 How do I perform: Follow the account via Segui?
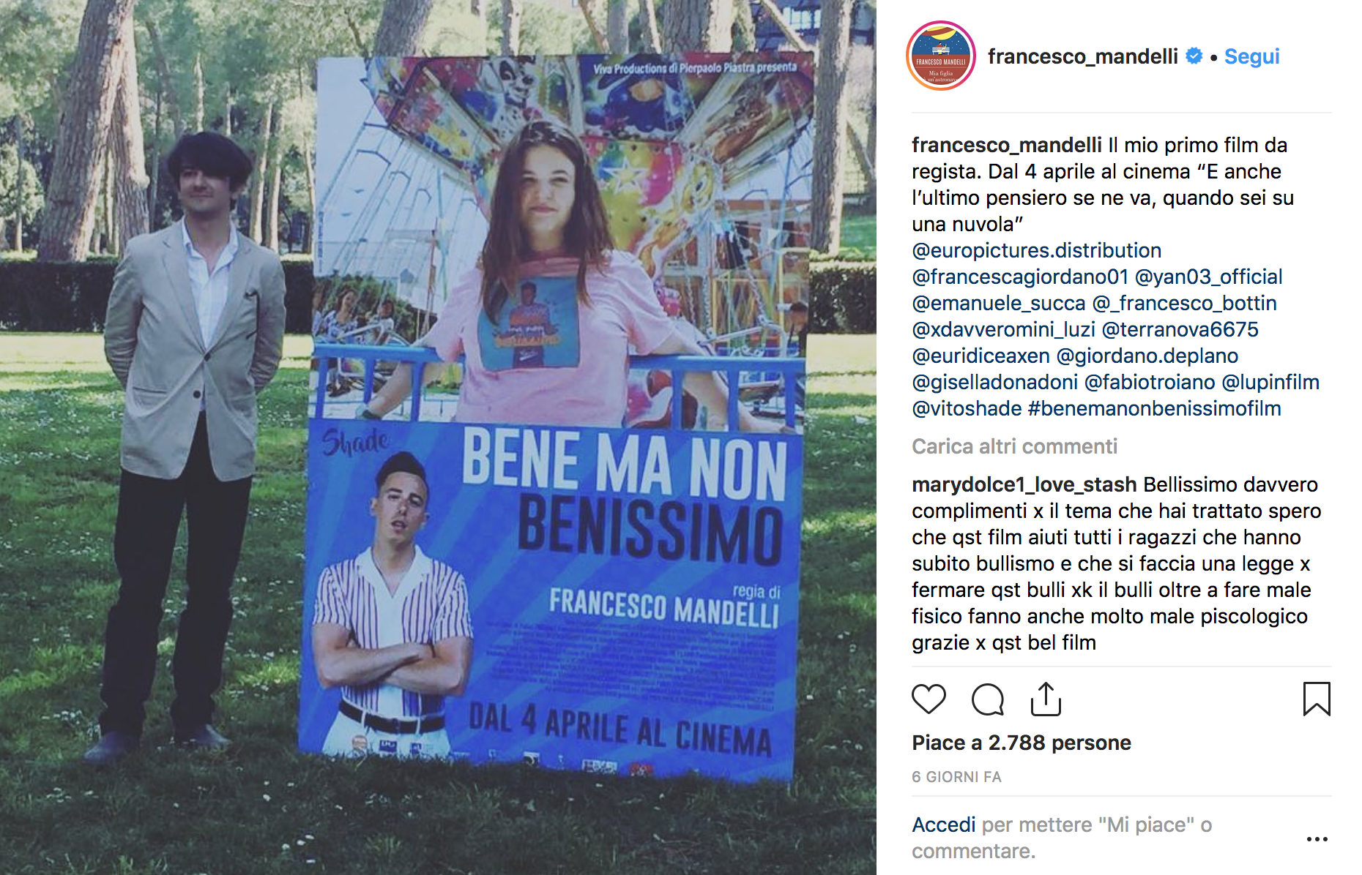[1251, 56]
